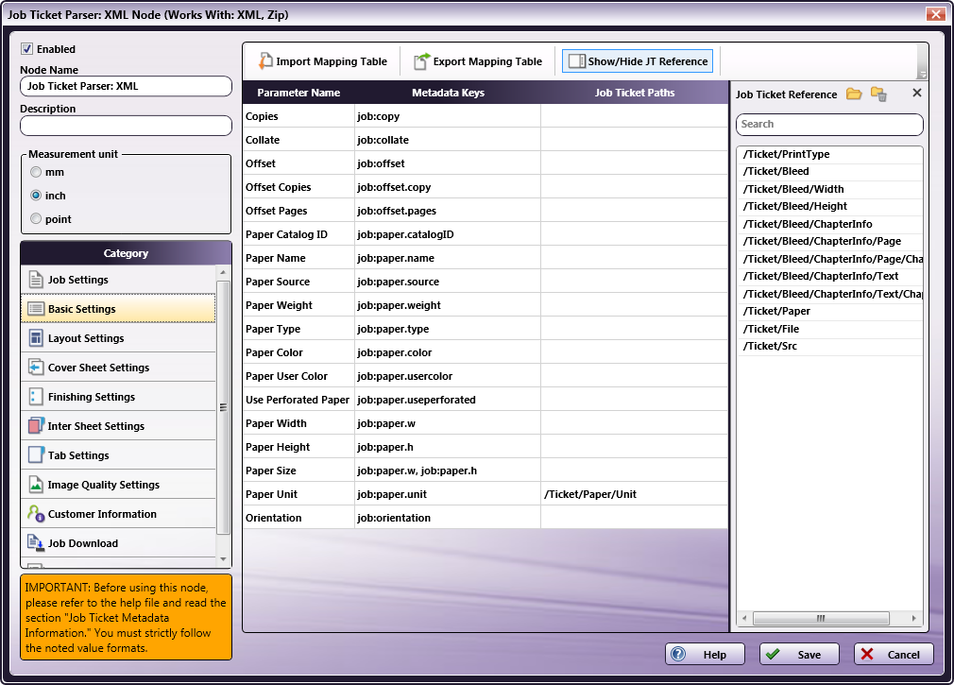Click the Description input field

[x=126, y=126]
